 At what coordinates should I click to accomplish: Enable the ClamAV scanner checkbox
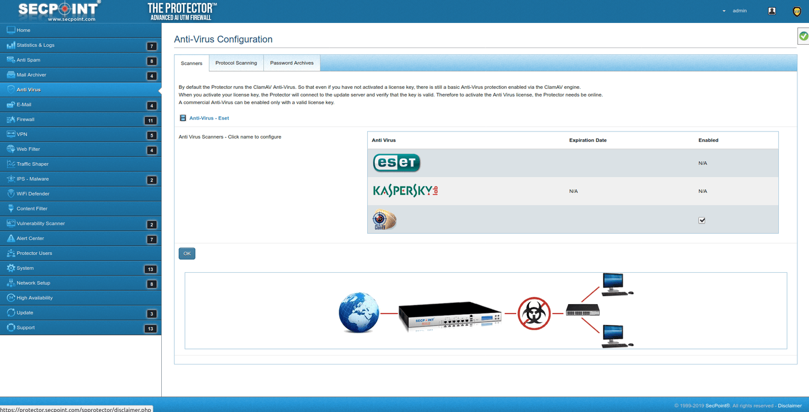pos(702,220)
